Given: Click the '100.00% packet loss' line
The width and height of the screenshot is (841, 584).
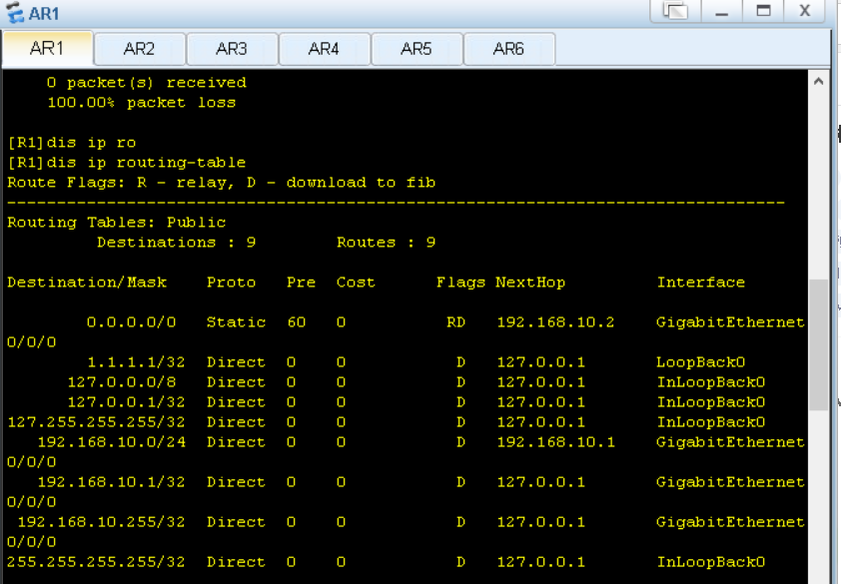Looking at the screenshot, I should click(x=142, y=103).
